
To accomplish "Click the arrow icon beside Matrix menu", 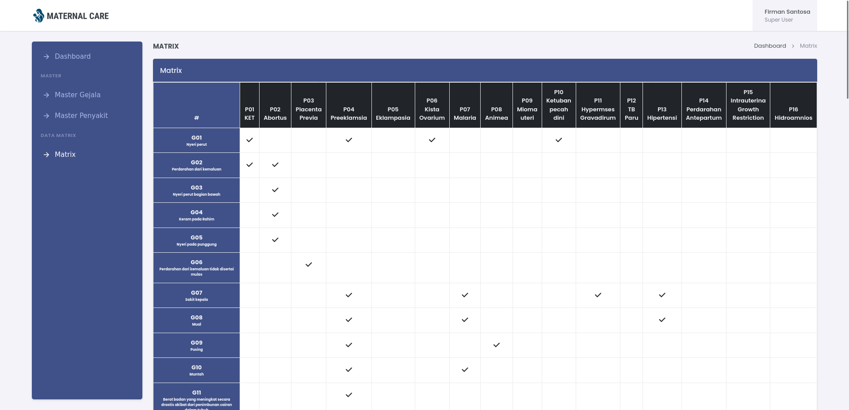I will pos(46,155).
